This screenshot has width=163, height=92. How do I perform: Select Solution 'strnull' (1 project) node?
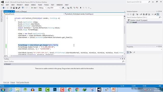pos(139,20)
